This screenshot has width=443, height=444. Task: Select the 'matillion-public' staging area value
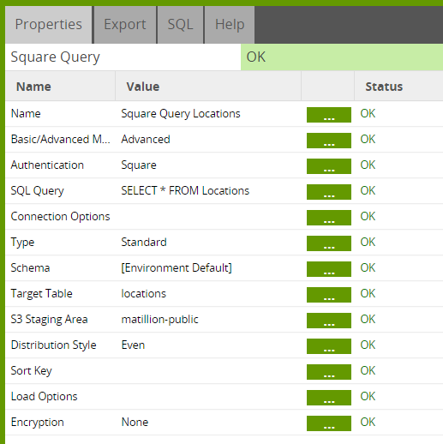(159, 320)
